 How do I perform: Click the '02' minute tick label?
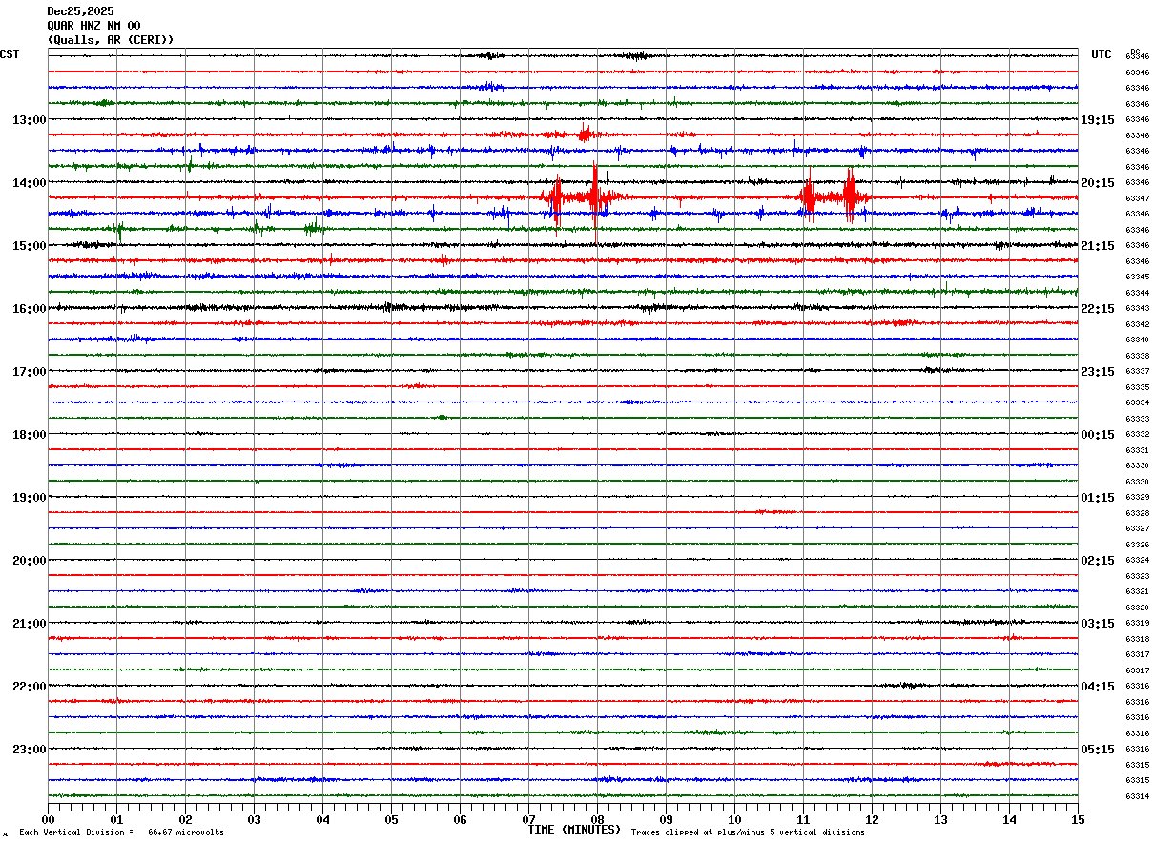coord(185,819)
